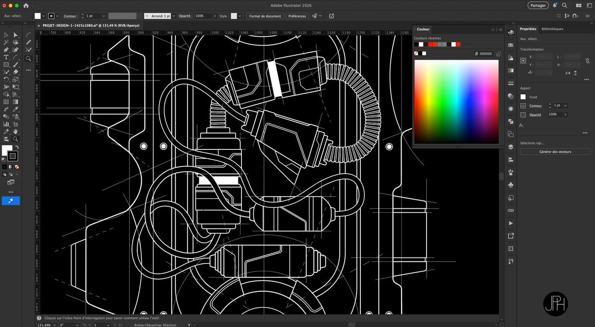Open the Layers panel icon in the dock
The height and width of the screenshot is (327, 595).
tap(511, 147)
